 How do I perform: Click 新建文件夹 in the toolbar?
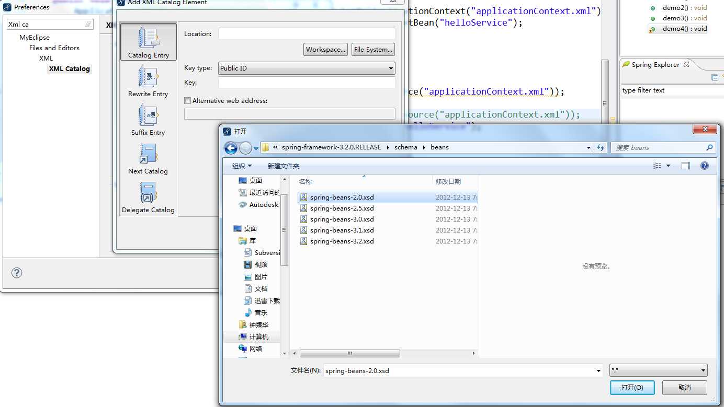pos(284,166)
